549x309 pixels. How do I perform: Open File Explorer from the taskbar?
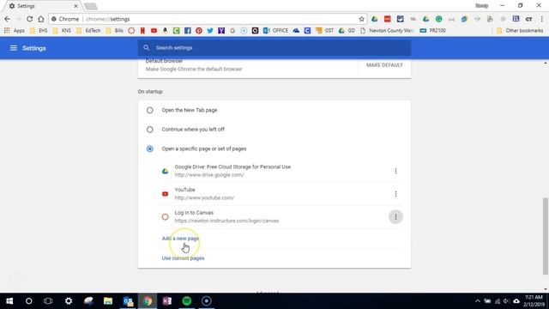pyautogui.click(x=108, y=301)
